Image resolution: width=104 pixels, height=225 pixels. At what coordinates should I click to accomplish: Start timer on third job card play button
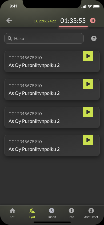tap(88, 112)
